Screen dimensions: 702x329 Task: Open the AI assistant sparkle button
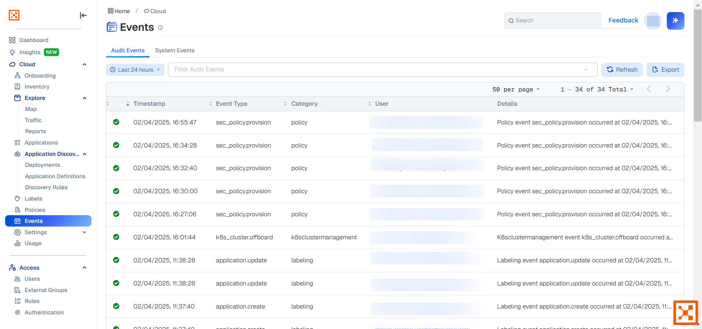click(x=676, y=21)
